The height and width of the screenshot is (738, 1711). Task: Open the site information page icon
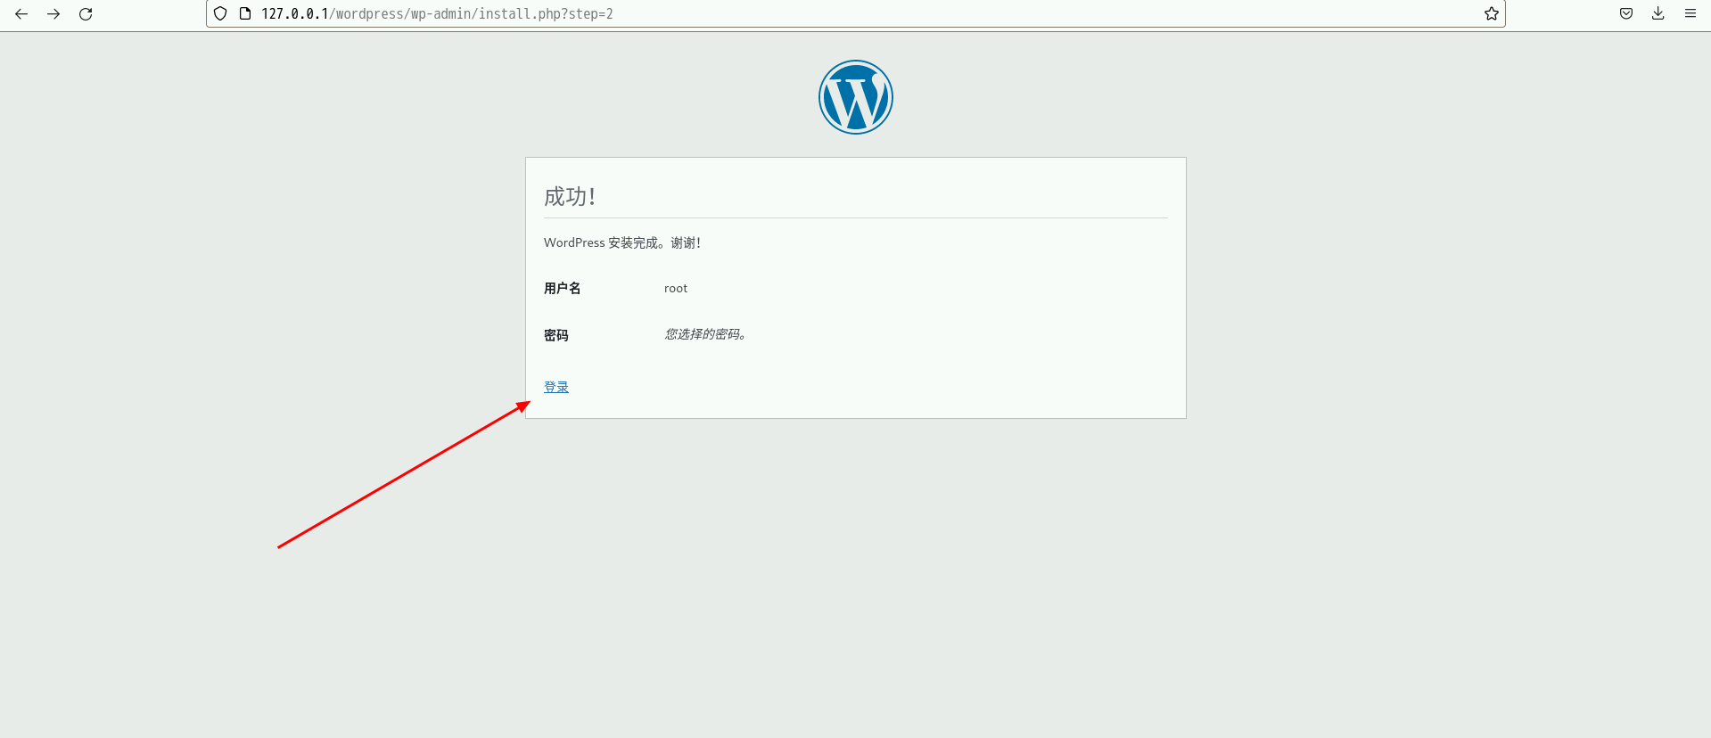[x=245, y=13]
